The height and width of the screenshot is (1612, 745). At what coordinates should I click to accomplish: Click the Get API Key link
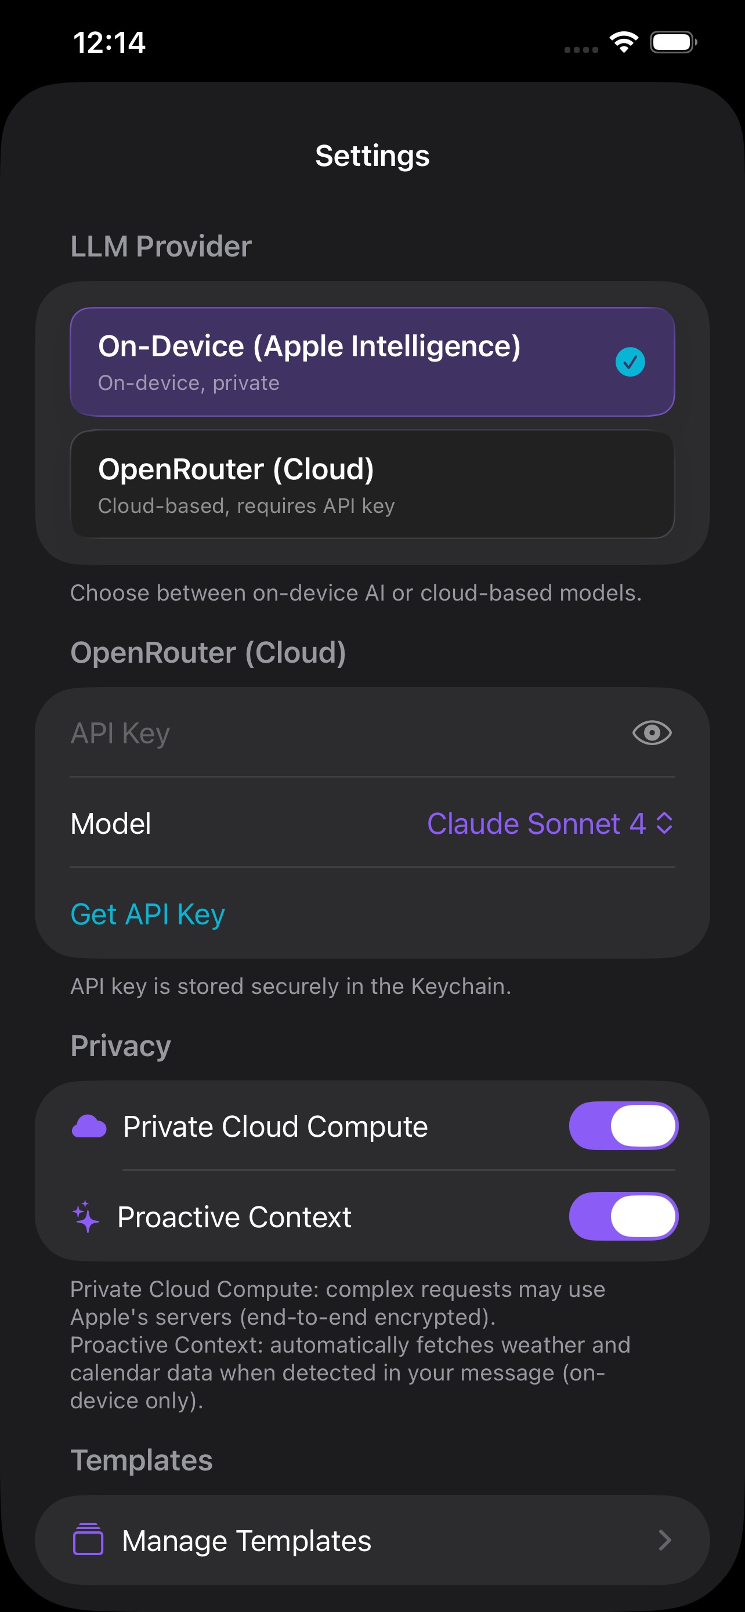coord(147,913)
